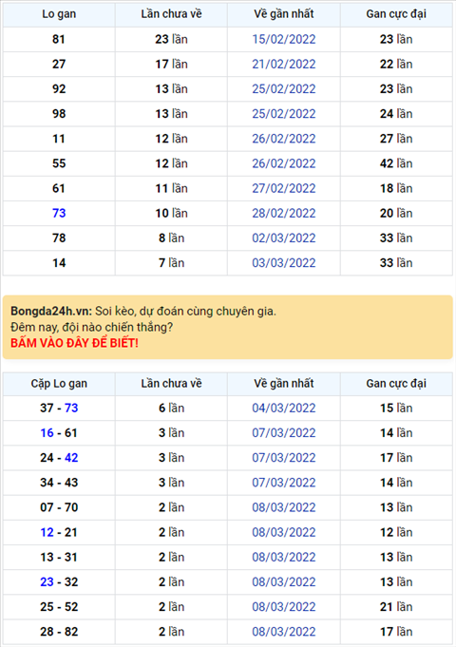Click the 6 lần cell for pair 37 - 73

[x=171, y=409]
